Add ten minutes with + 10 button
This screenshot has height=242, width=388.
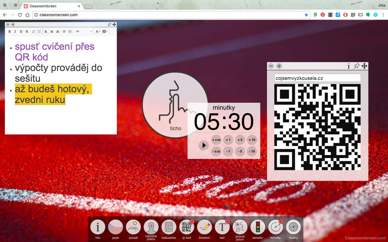(x=252, y=140)
